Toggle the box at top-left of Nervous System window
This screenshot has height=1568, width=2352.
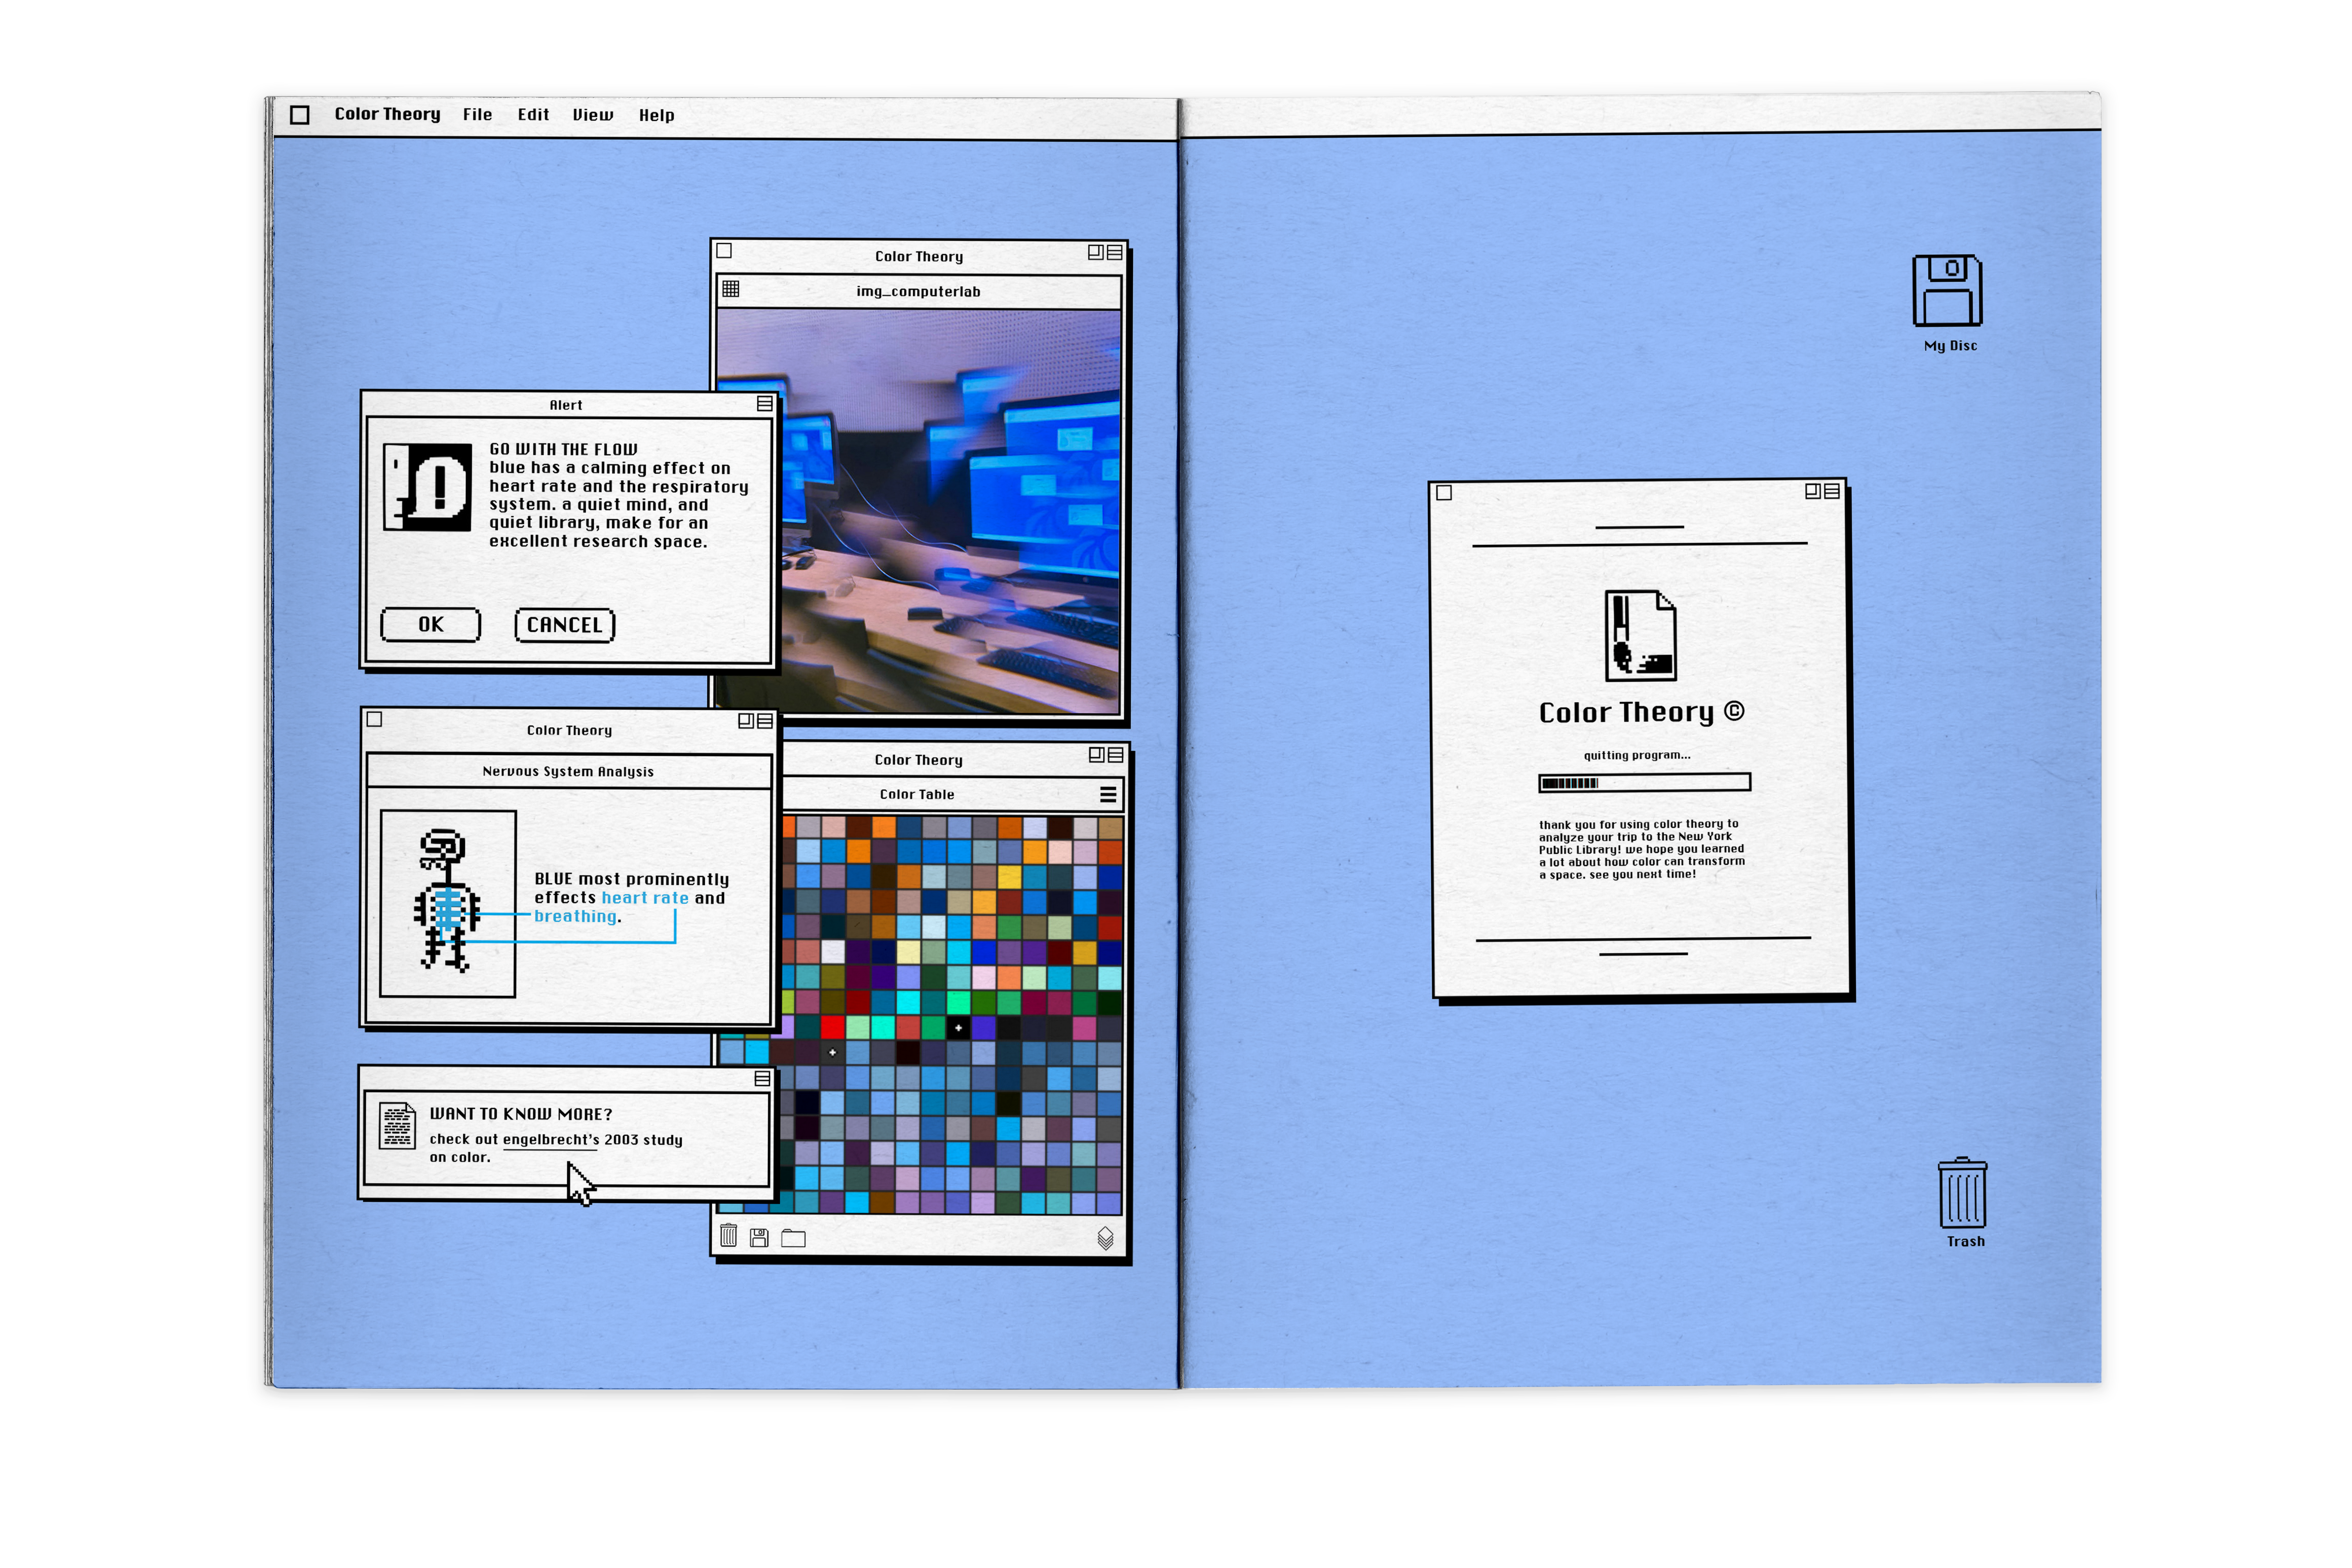point(374,719)
